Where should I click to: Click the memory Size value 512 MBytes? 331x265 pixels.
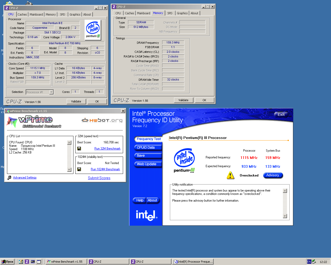pos(141,27)
